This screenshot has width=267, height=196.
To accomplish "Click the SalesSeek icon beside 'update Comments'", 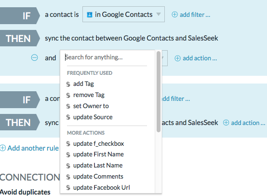I will click(x=68, y=177).
